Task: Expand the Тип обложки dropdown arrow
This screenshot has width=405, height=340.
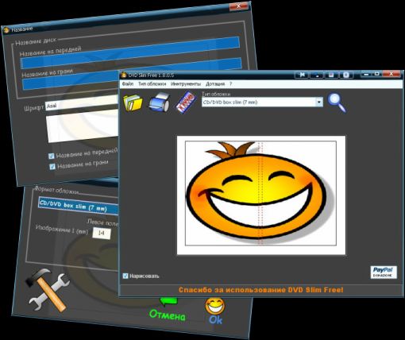Action: click(x=319, y=102)
